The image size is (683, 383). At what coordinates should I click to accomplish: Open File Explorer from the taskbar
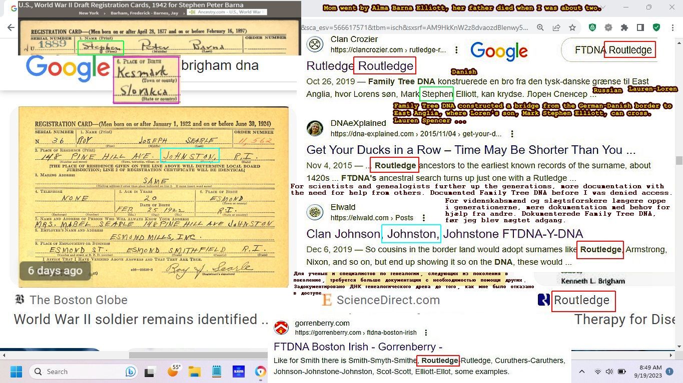click(194, 372)
